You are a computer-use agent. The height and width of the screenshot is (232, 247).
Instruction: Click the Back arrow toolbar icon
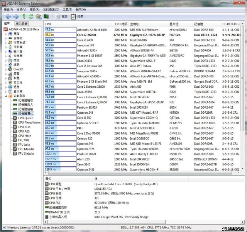coord(8,16)
